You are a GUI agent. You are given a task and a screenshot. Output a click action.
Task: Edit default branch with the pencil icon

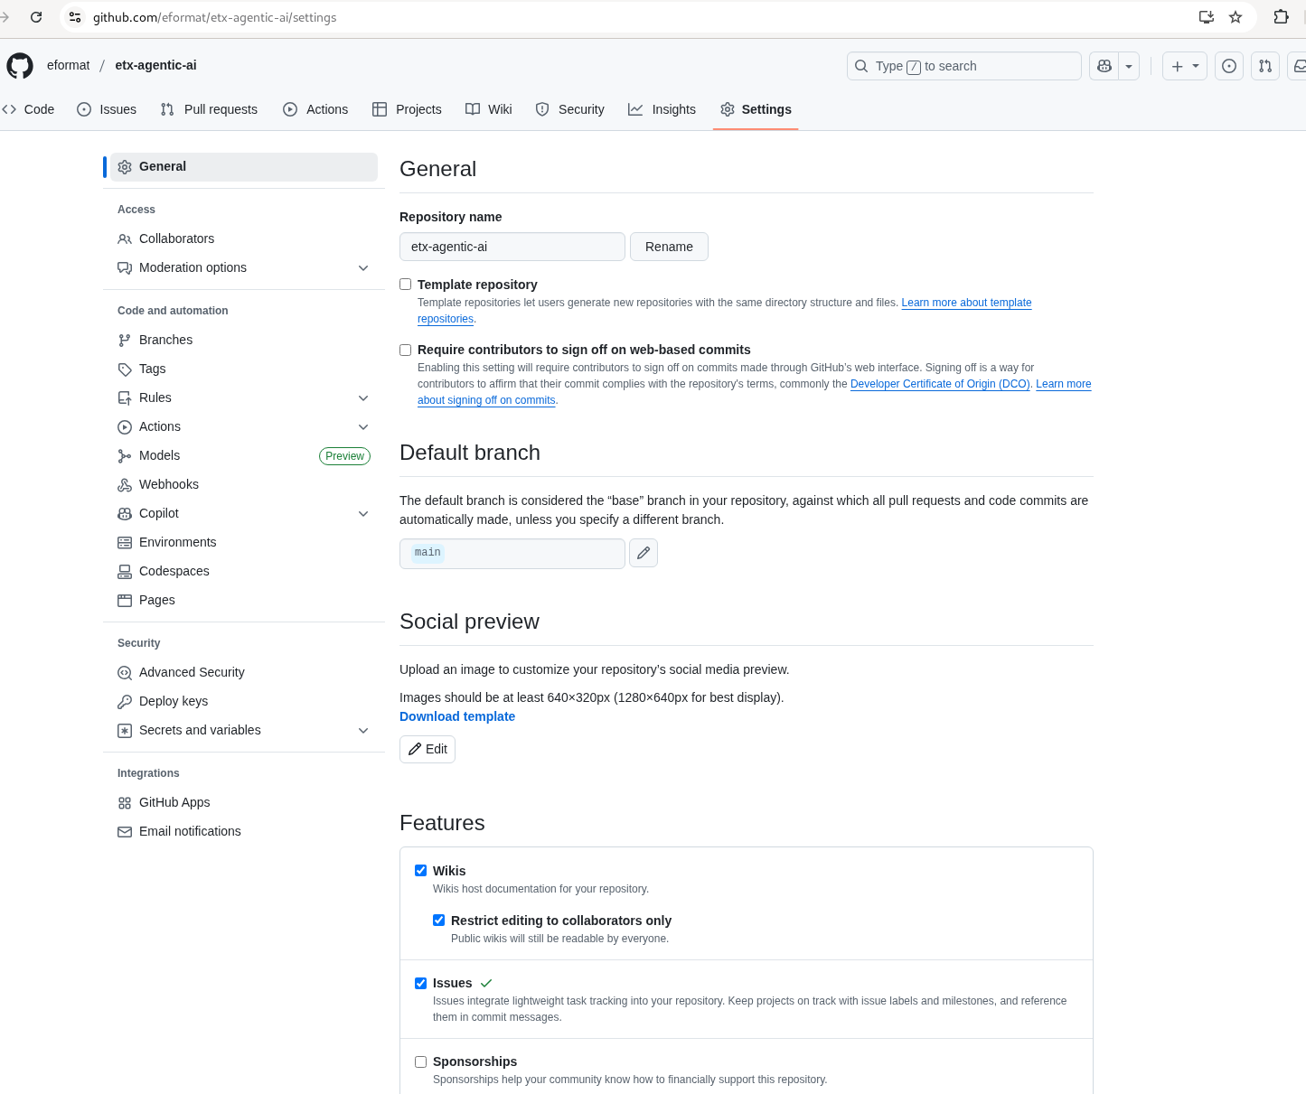click(x=644, y=553)
